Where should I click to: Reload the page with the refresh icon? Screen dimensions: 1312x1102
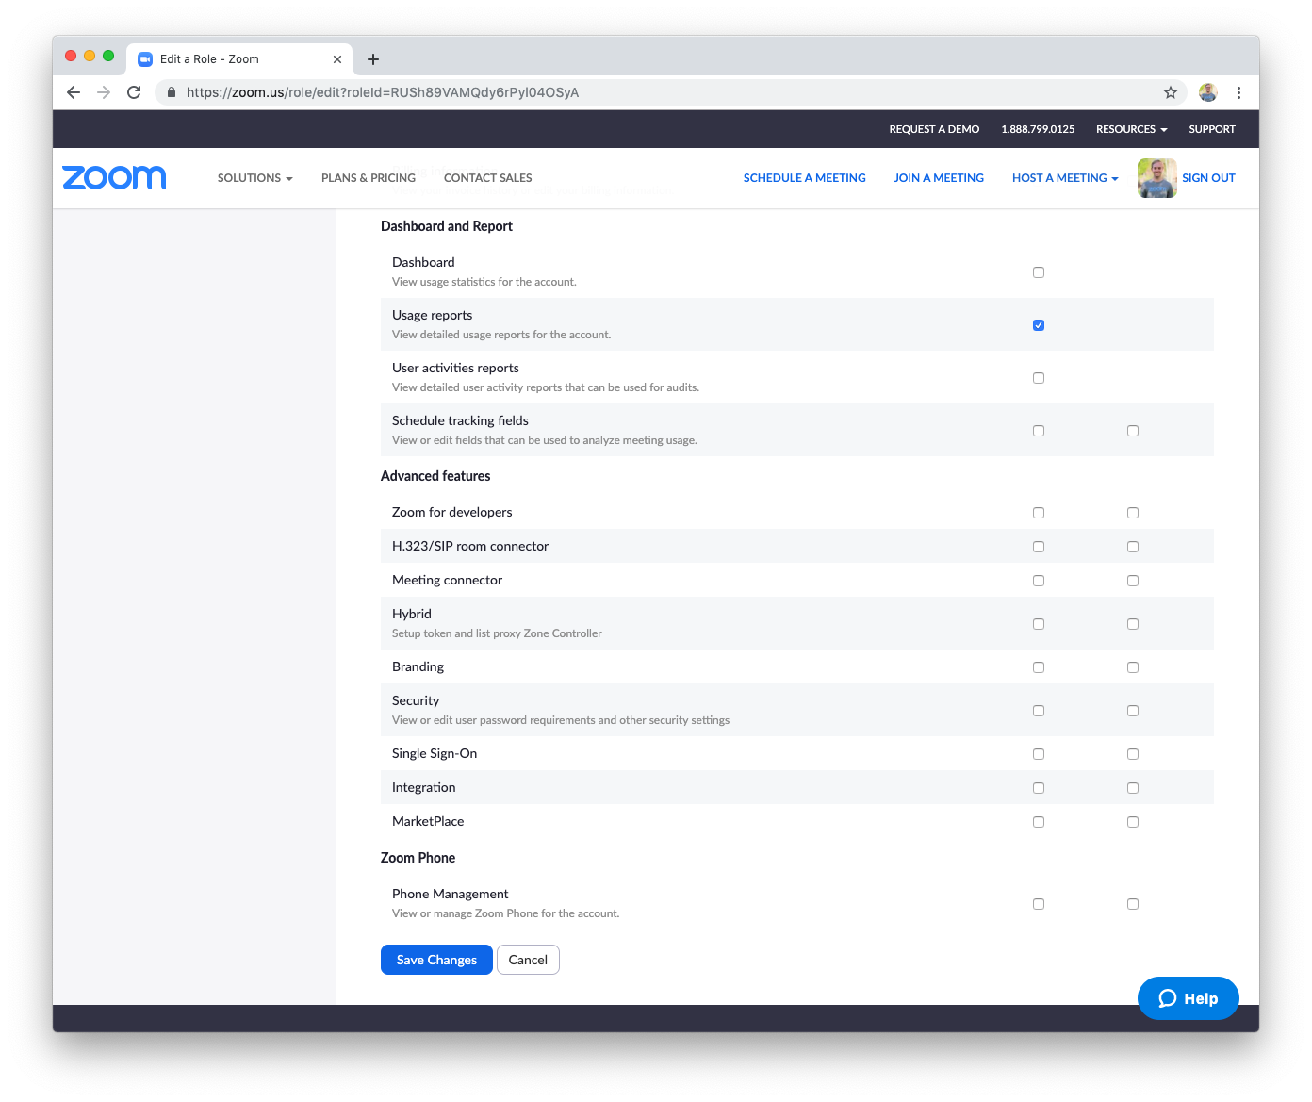(x=134, y=92)
